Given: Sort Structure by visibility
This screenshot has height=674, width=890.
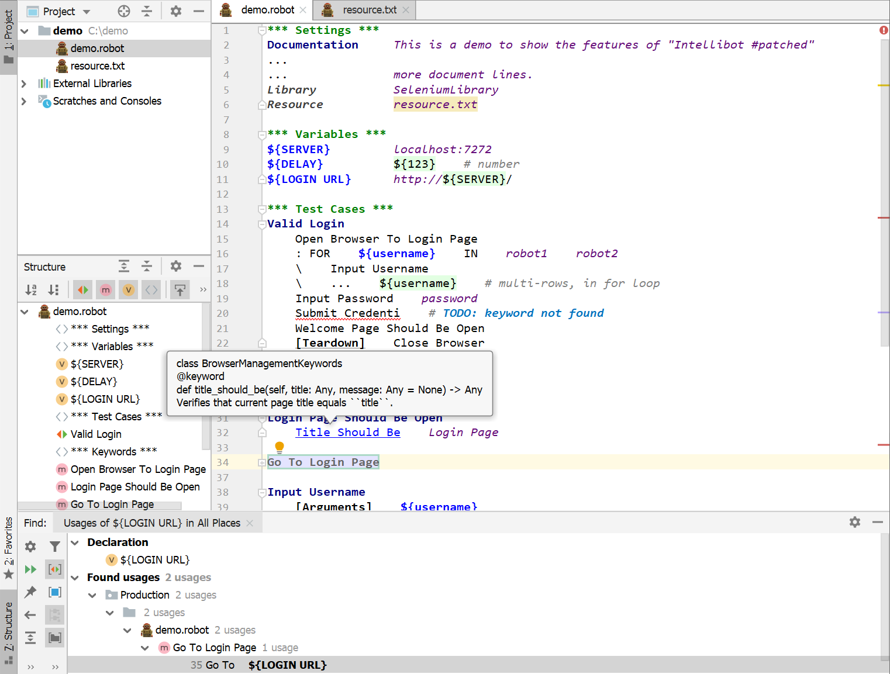Looking at the screenshot, I should pyautogui.click(x=53, y=289).
